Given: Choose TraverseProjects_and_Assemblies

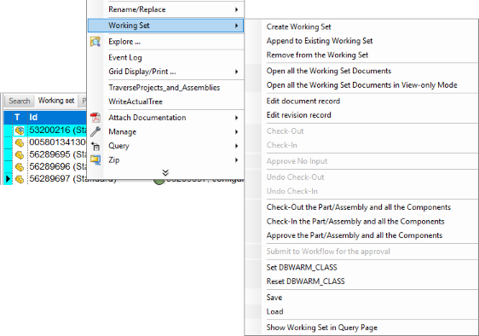Looking at the screenshot, I should pyautogui.click(x=164, y=88).
